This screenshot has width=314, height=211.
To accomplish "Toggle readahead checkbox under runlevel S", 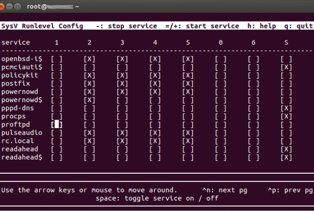I will 286,149.
